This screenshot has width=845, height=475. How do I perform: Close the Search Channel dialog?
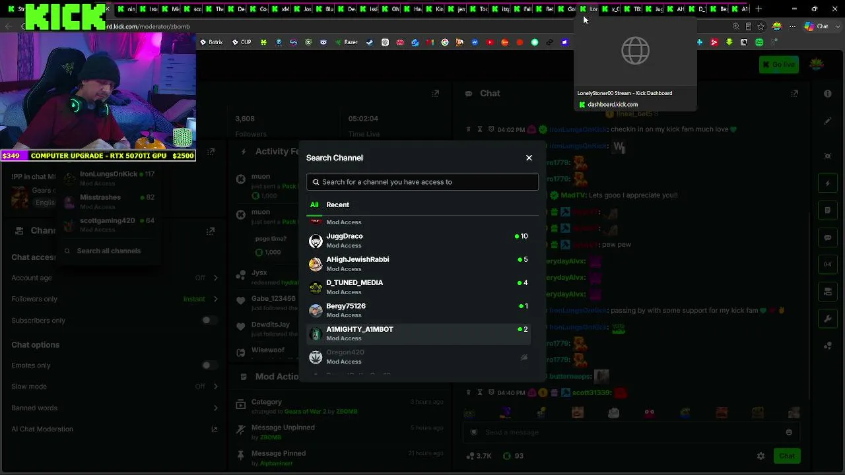point(529,158)
